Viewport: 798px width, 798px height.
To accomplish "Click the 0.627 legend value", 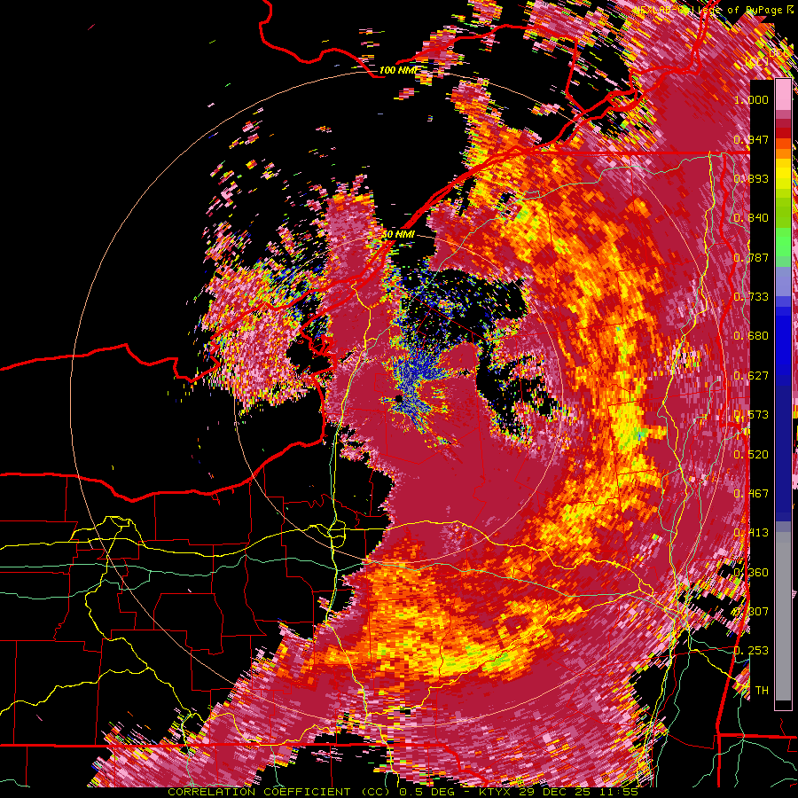I will (x=751, y=376).
